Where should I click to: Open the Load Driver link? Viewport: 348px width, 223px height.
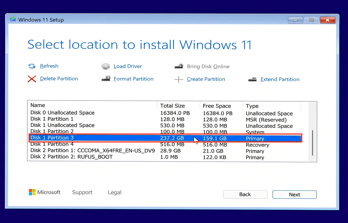click(x=128, y=66)
